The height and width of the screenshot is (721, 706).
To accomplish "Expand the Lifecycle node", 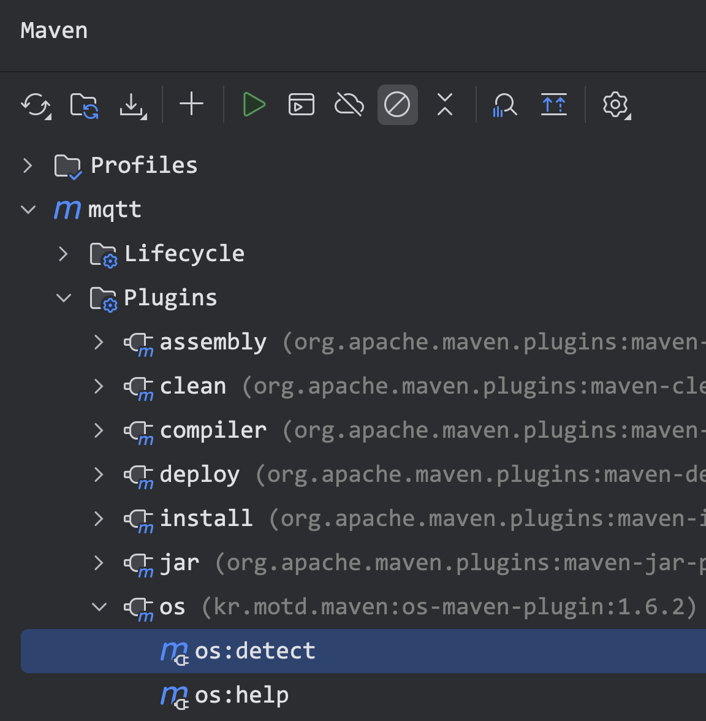I will pyautogui.click(x=63, y=253).
